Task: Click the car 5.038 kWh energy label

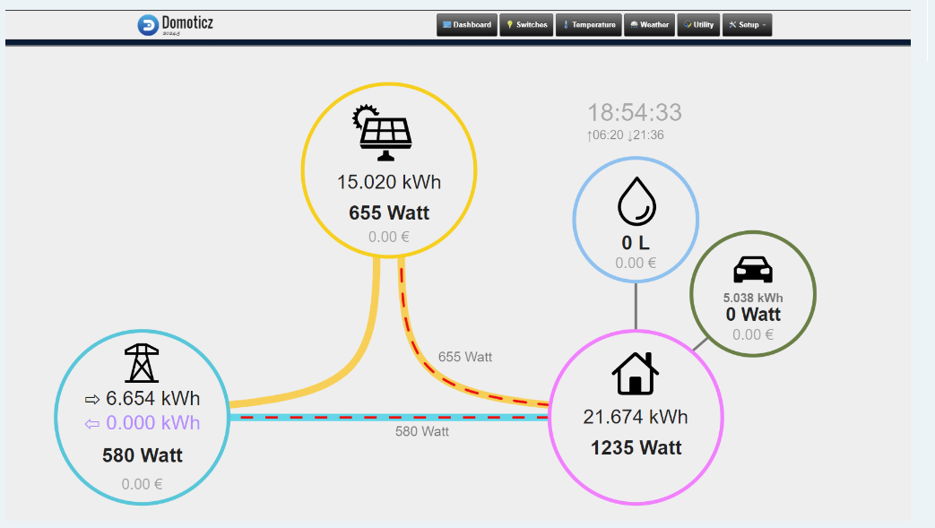Action: click(753, 298)
